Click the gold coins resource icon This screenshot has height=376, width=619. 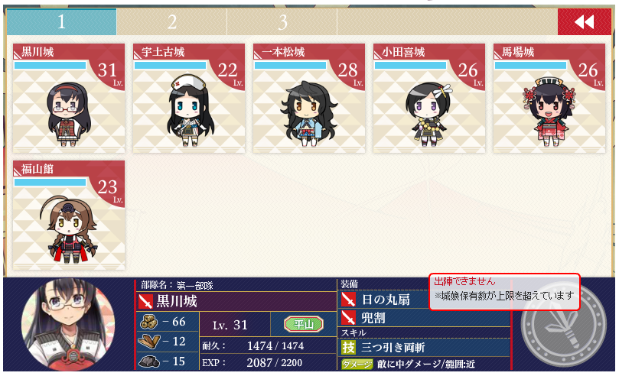point(149,322)
